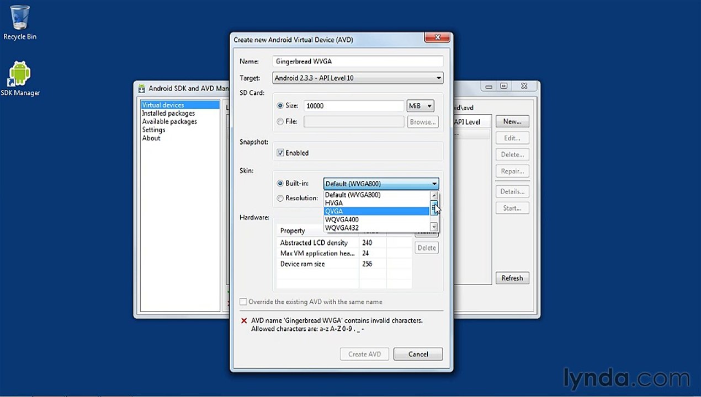701x397 pixels.
Task: Select the Max VM application heap row
Action: [x=344, y=253]
